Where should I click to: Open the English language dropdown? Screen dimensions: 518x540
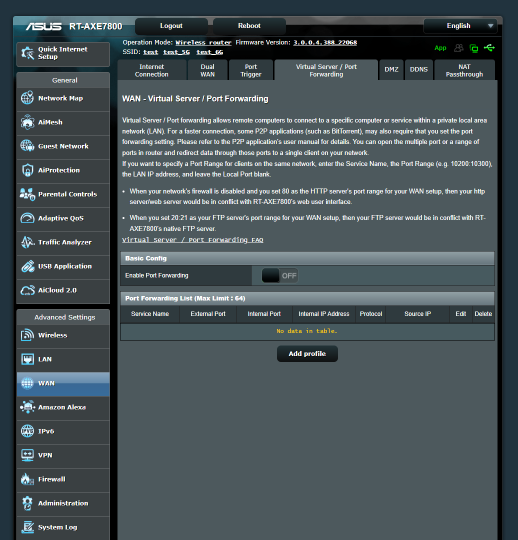pos(460,26)
